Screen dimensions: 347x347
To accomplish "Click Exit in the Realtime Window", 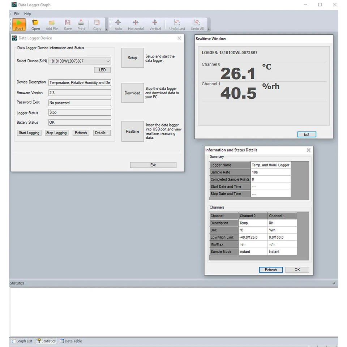I will 307,134.
